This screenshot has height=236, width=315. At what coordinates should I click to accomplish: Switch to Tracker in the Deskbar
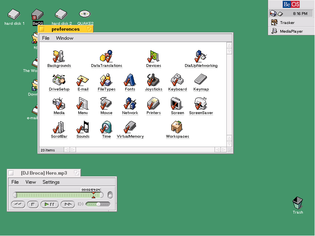[287, 23]
